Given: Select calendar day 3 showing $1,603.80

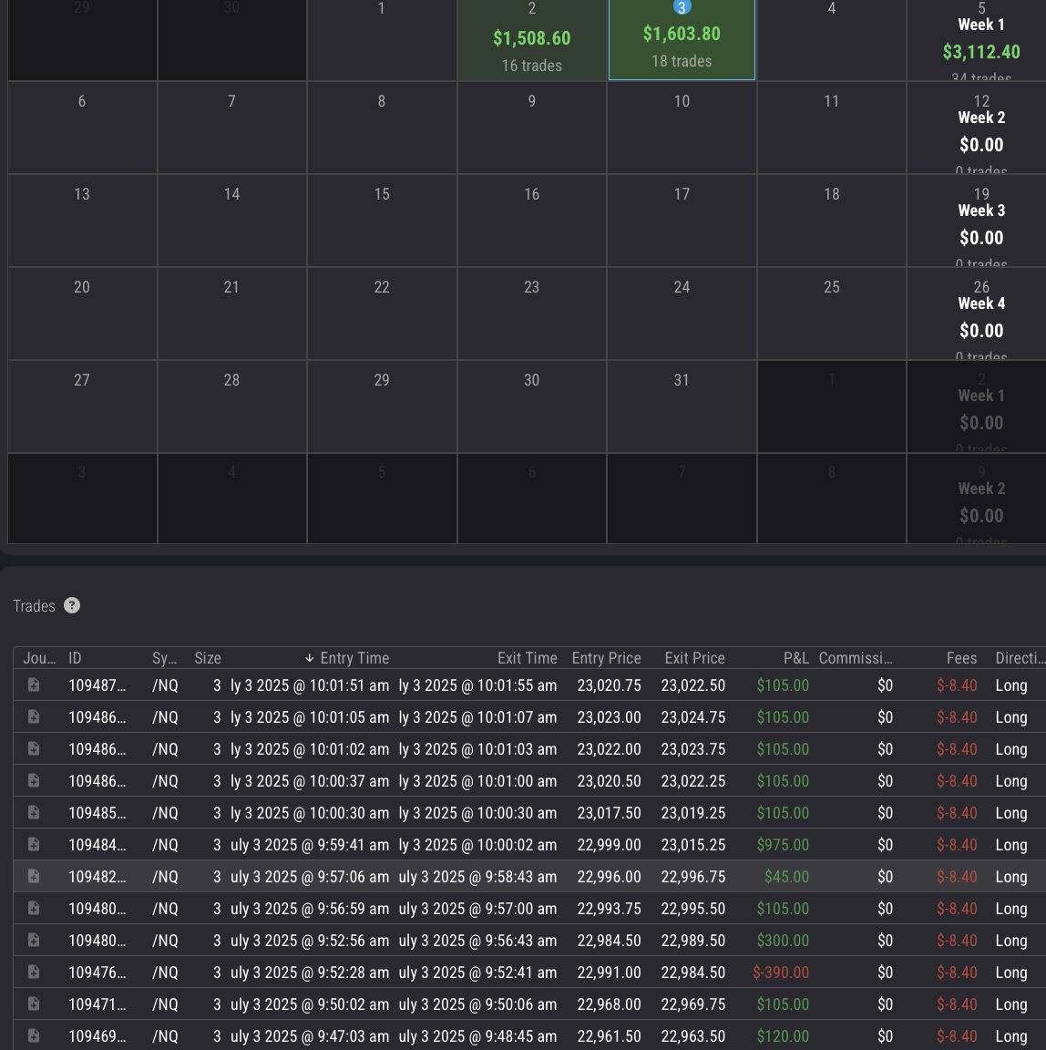Looking at the screenshot, I should coord(682,39).
